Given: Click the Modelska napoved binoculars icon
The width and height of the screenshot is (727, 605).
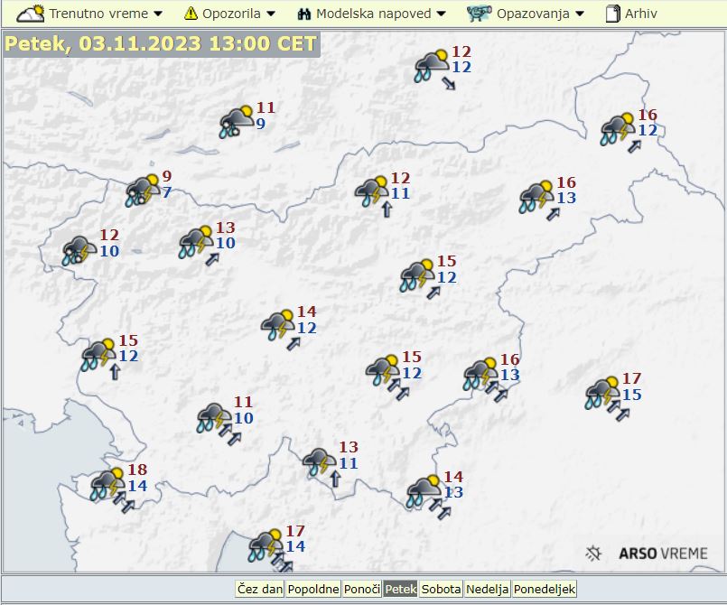Looking at the screenshot, I should [304, 14].
